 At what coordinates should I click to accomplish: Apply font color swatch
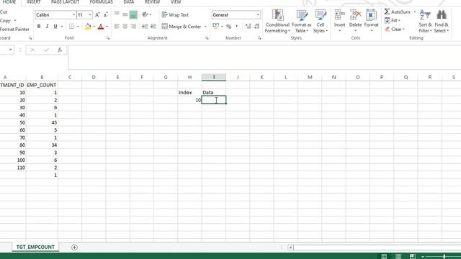click(x=101, y=27)
